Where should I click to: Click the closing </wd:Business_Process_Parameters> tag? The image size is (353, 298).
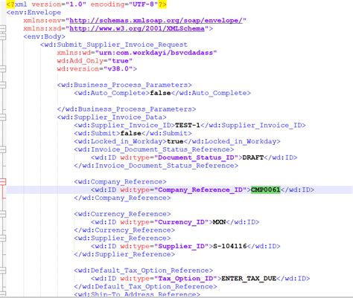point(127,109)
